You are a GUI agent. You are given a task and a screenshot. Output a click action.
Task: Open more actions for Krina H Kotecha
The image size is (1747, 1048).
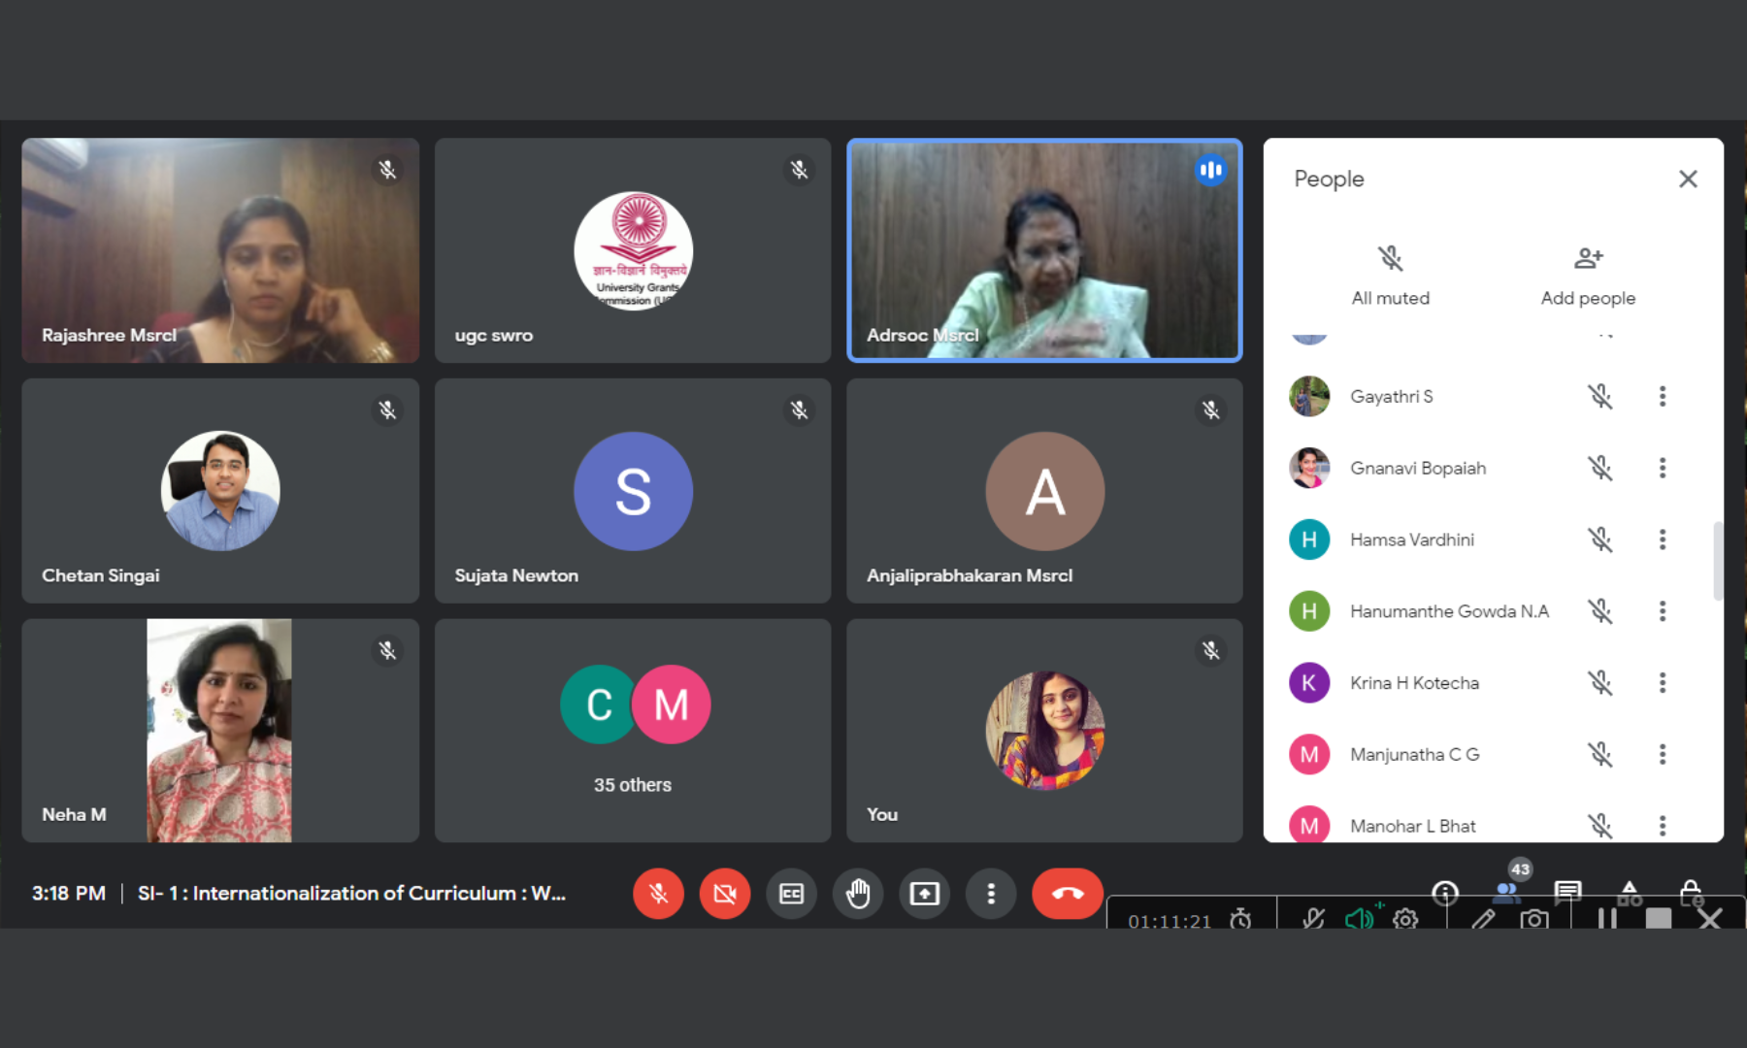tap(1662, 683)
